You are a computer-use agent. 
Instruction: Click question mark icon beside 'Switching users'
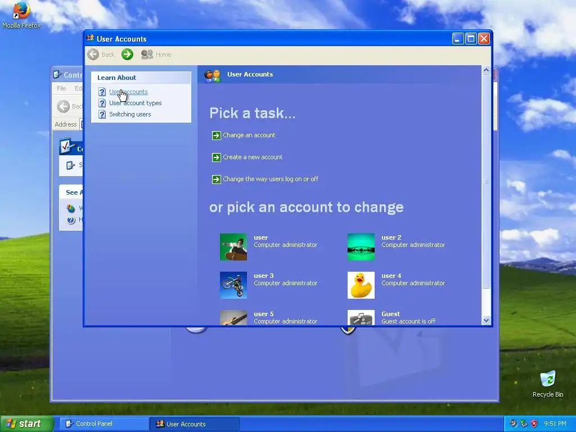tap(102, 114)
